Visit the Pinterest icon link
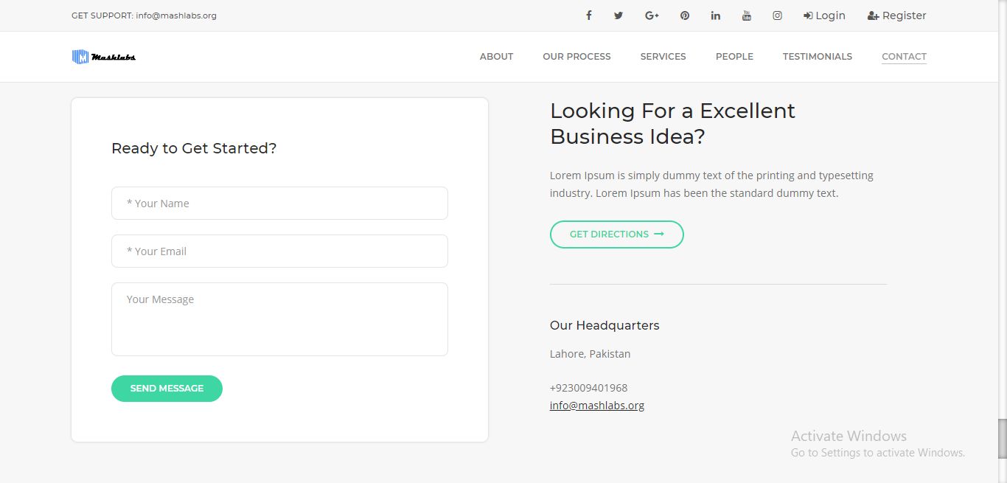 685,15
